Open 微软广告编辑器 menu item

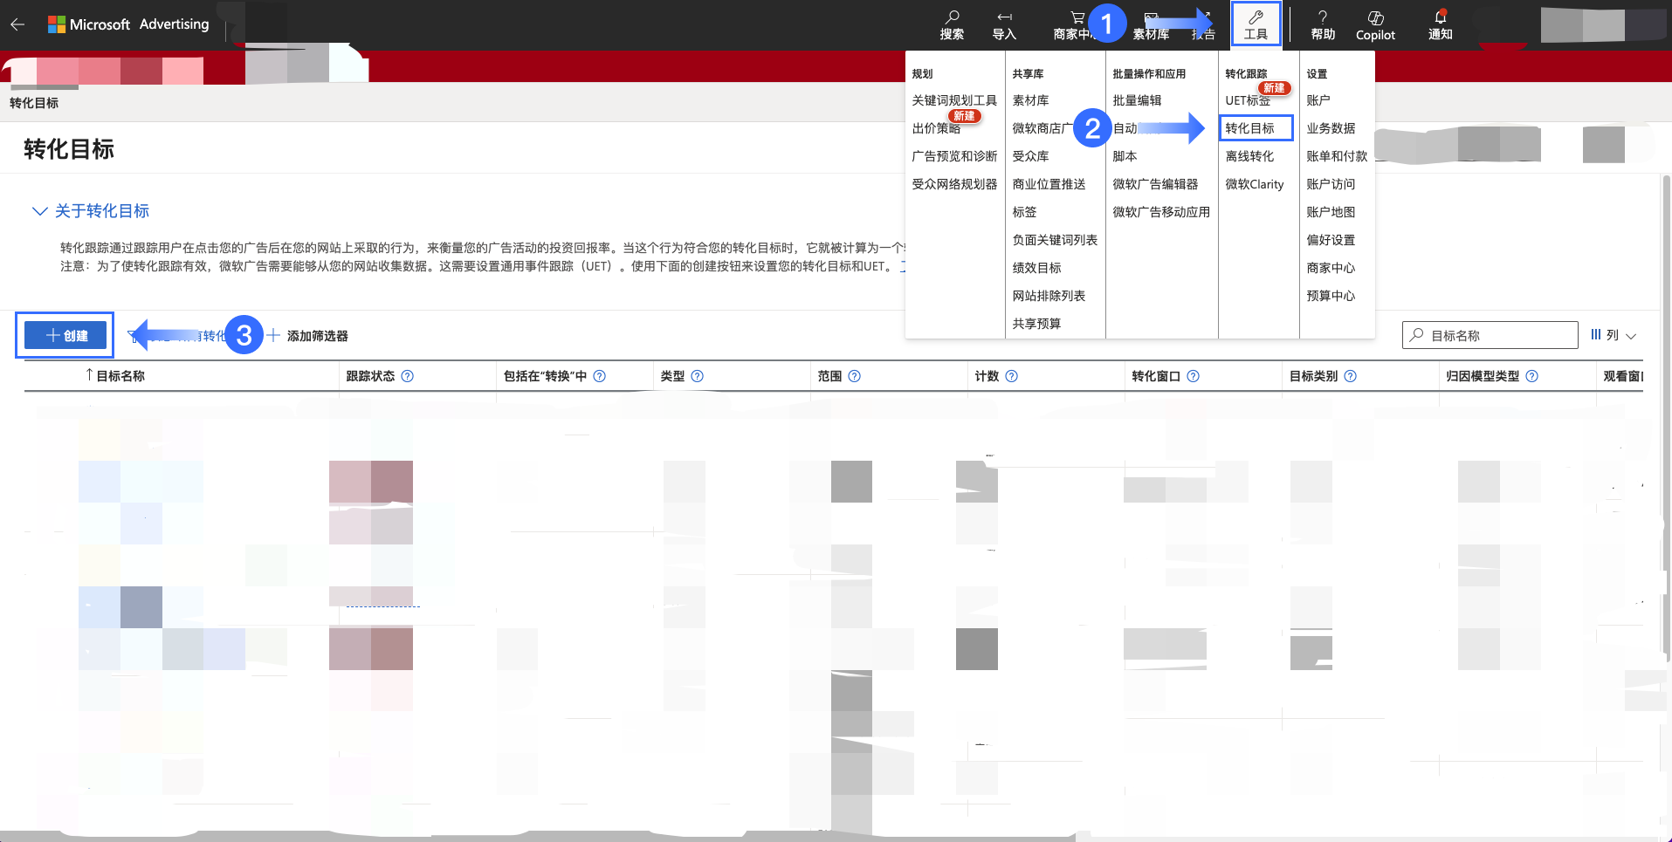coord(1155,184)
